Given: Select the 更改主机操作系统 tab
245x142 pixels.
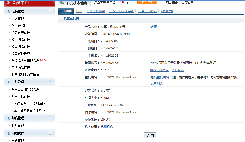Looking at the screenshot, I should (122, 11).
